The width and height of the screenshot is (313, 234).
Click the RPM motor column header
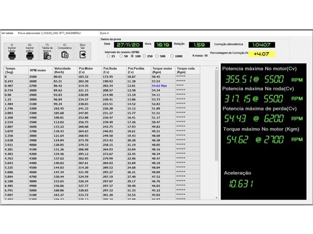coord(41,70)
